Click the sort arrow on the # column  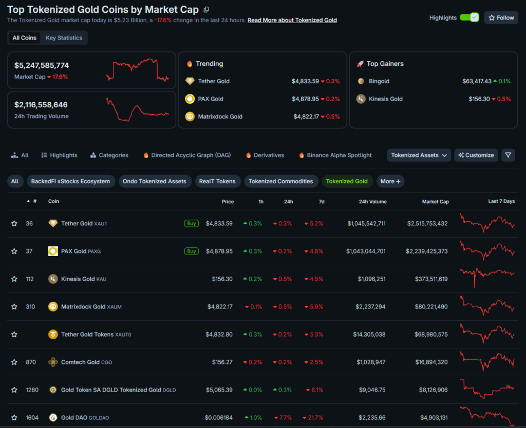(x=28, y=202)
